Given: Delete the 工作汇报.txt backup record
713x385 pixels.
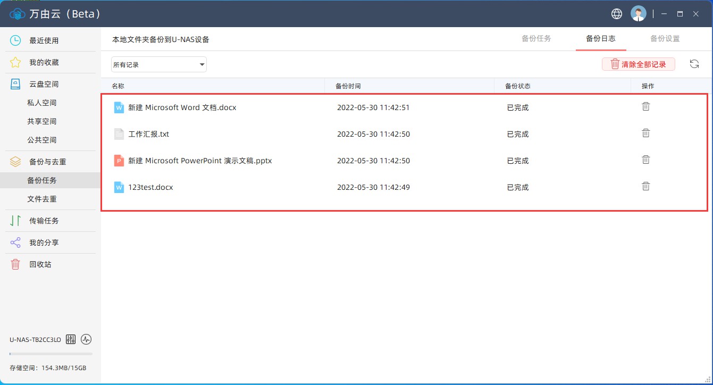Looking at the screenshot, I should pyautogui.click(x=645, y=133).
